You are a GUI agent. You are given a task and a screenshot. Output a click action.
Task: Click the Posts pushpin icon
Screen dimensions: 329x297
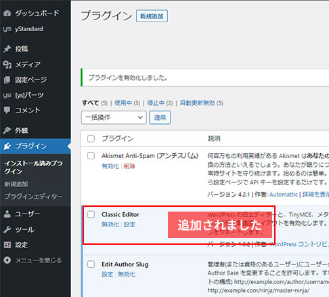tap(7, 49)
